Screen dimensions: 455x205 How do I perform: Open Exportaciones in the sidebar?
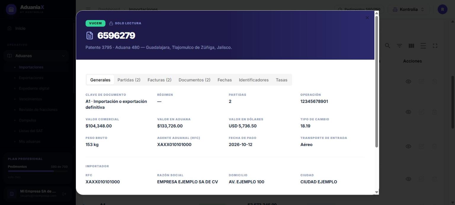tap(31, 78)
